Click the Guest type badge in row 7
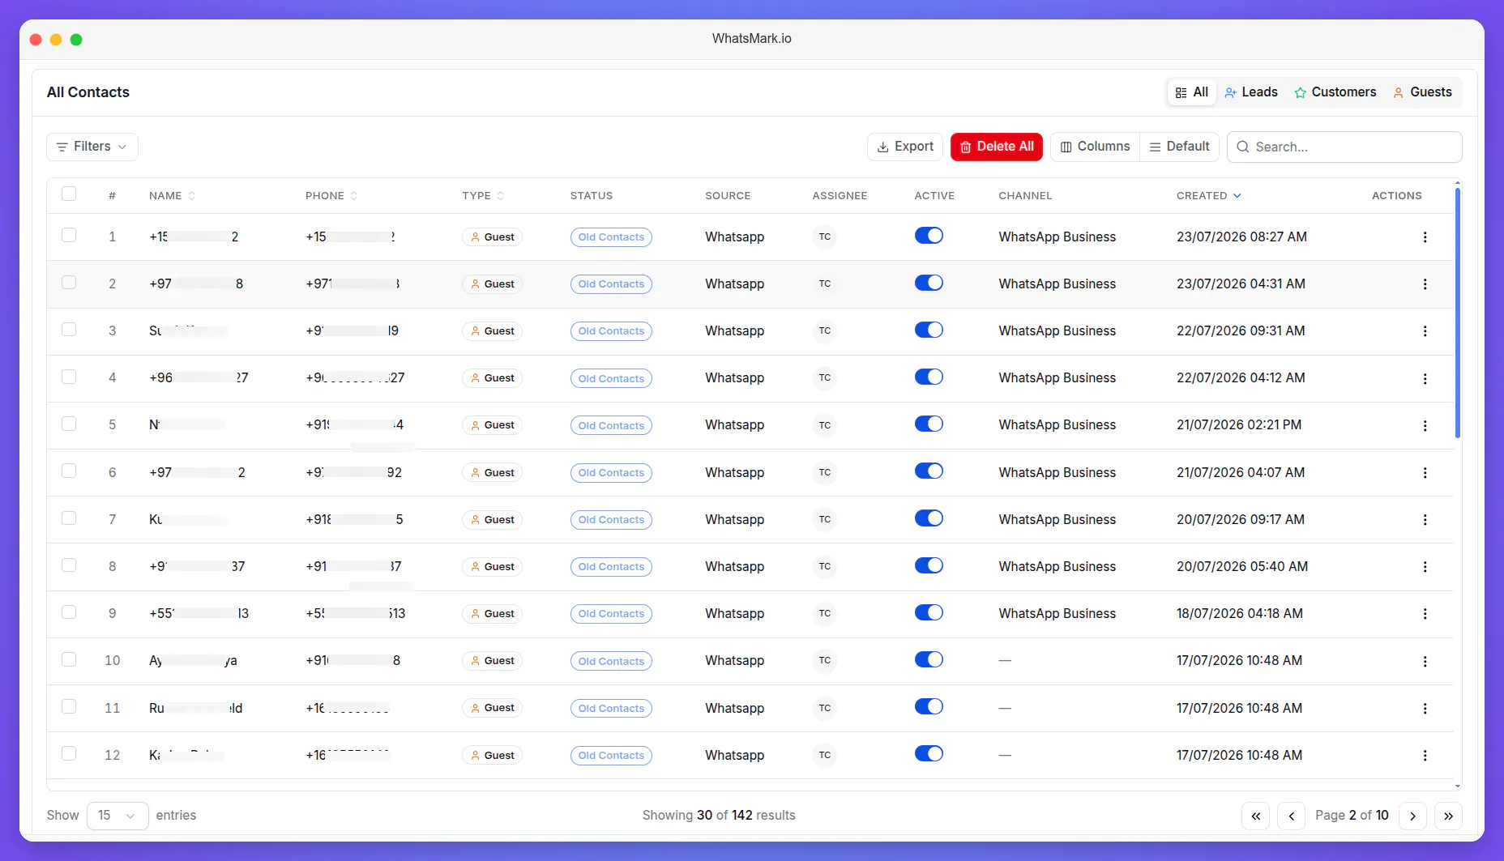 (x=492, y=519)
